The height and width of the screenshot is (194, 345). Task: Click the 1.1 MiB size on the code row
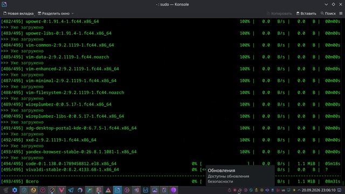(x=306, y=164)
